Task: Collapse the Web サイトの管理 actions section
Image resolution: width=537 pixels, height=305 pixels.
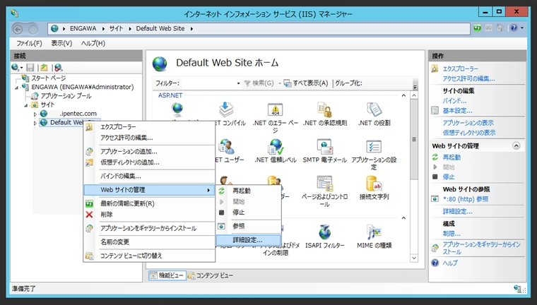Action: [x=516, y=146]
